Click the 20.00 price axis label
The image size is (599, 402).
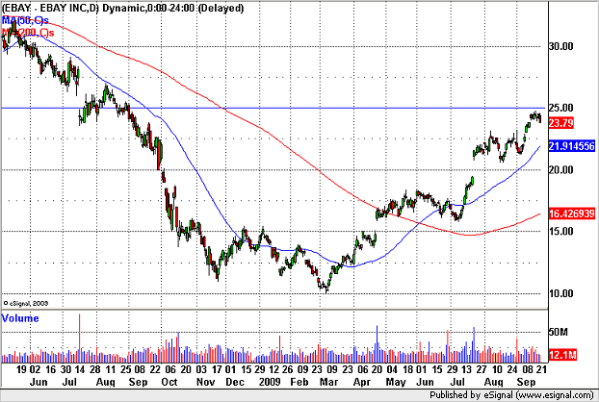[560, 169]
